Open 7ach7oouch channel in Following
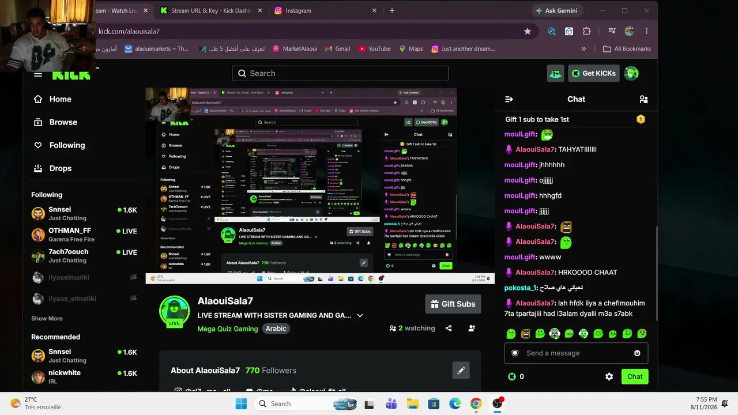This screenshot has width=738, height=415. click(84, 256)
